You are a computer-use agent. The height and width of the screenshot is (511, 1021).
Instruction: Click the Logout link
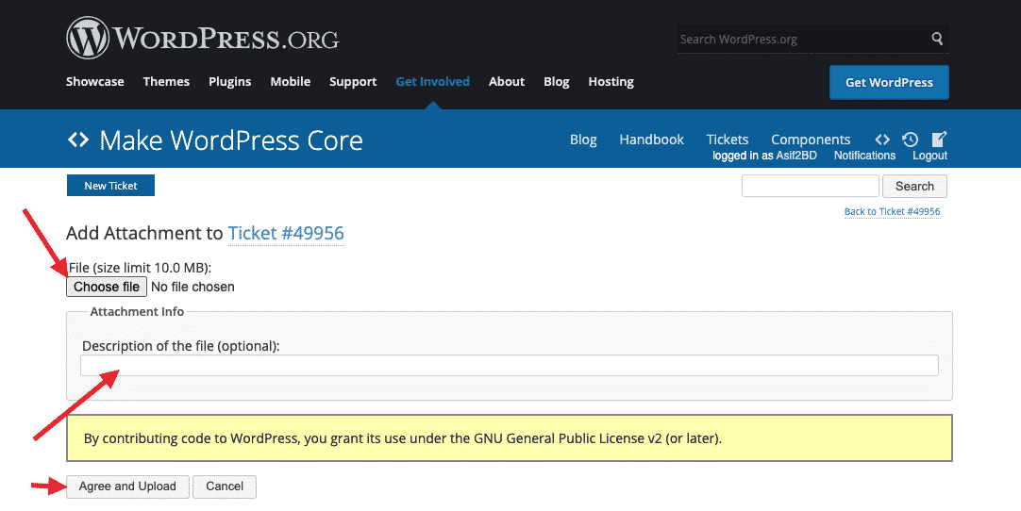tap(929, 156)
